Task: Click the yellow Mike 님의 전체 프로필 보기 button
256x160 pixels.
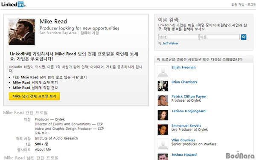Action: [35, 96]
